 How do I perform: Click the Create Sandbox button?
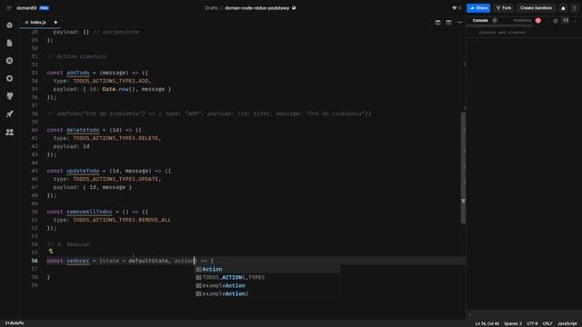point(536,8)
